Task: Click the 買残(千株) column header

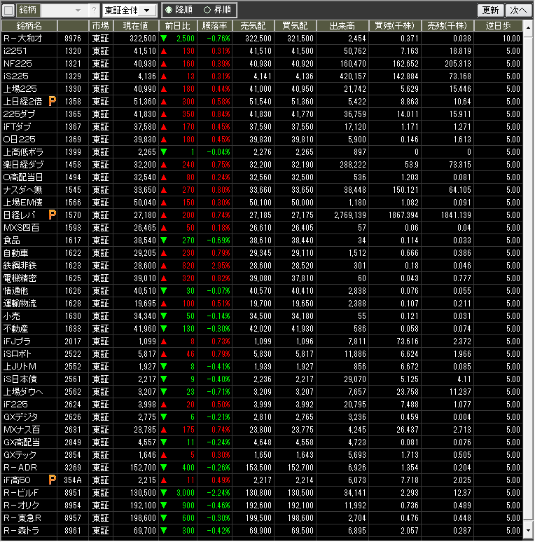Action: pos(395,26)
